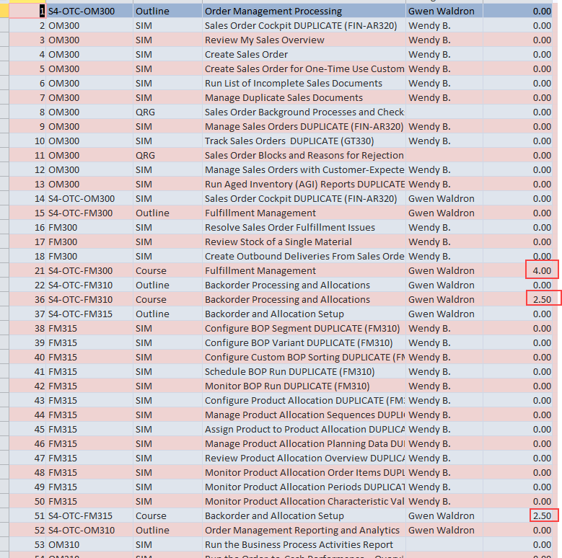
Task: Select 'Backorder and Allocation Setup' in row 37
Action: (x=304, y=314)
